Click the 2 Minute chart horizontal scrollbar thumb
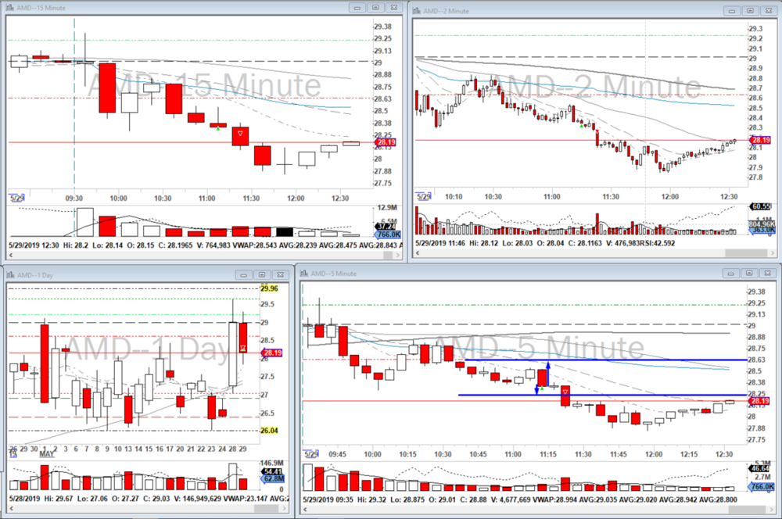Image resolution: width=782 pixels, height=519 pixels. click(x=747, y=252)
